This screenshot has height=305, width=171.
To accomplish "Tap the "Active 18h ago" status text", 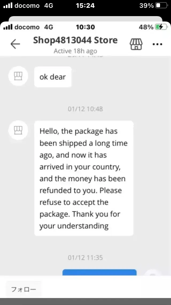I will [75, 51].
